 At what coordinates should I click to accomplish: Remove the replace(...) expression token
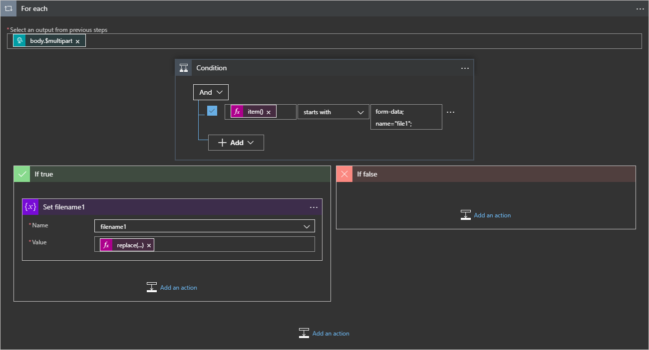click(x=149, y=245)
